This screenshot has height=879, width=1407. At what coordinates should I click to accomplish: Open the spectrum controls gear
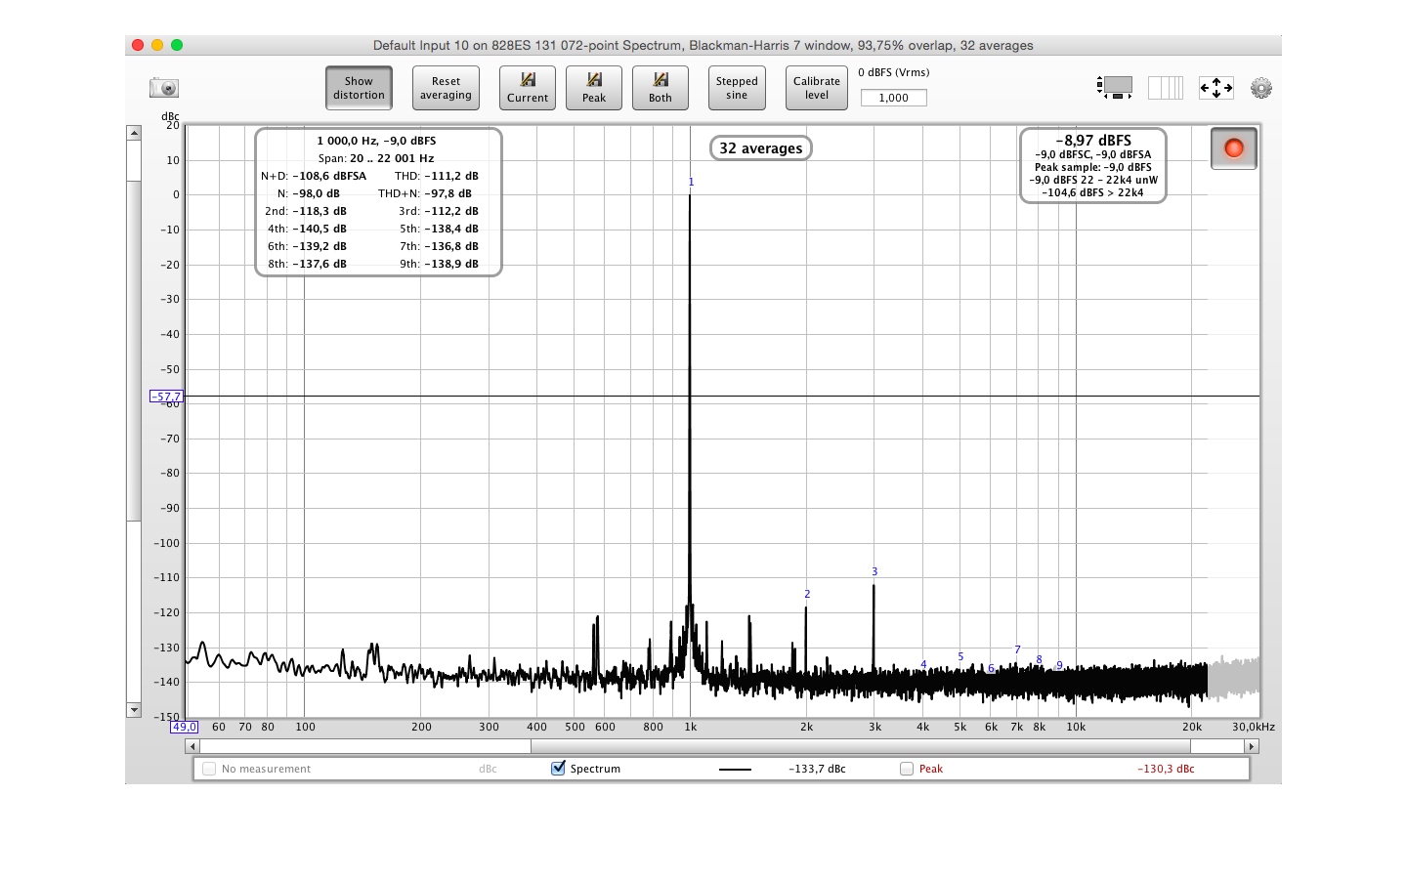click(1261, 88)
